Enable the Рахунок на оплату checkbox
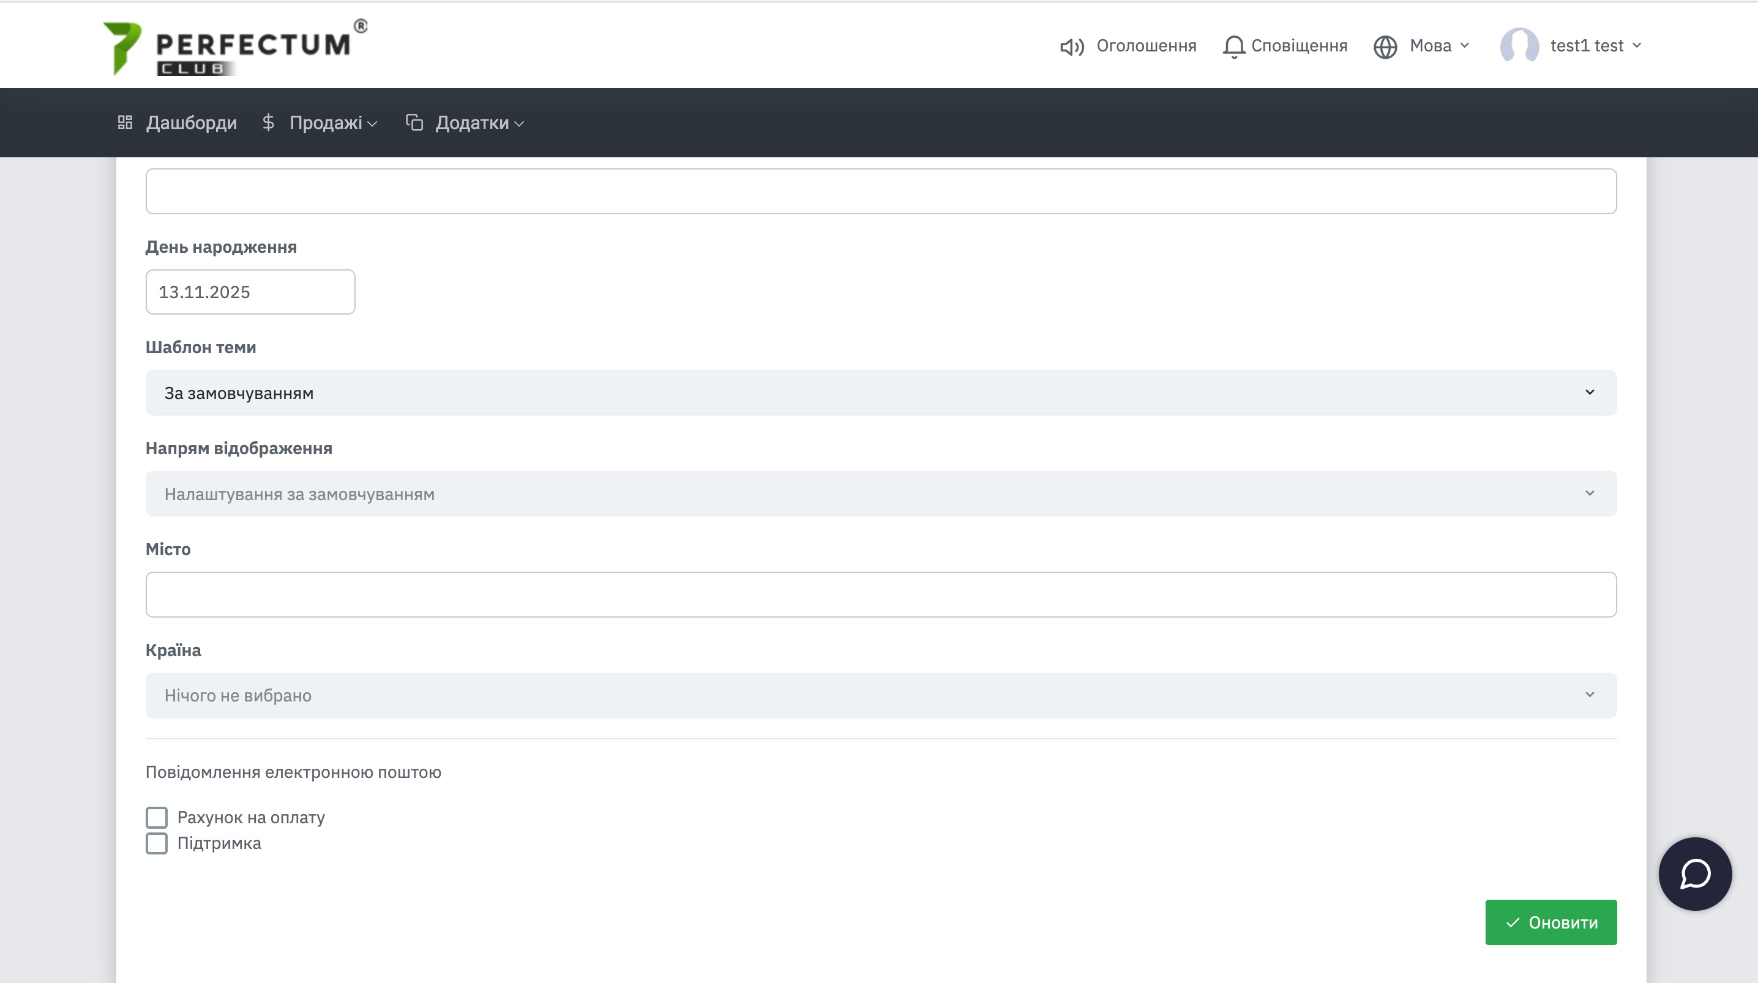 coord(156,817)
